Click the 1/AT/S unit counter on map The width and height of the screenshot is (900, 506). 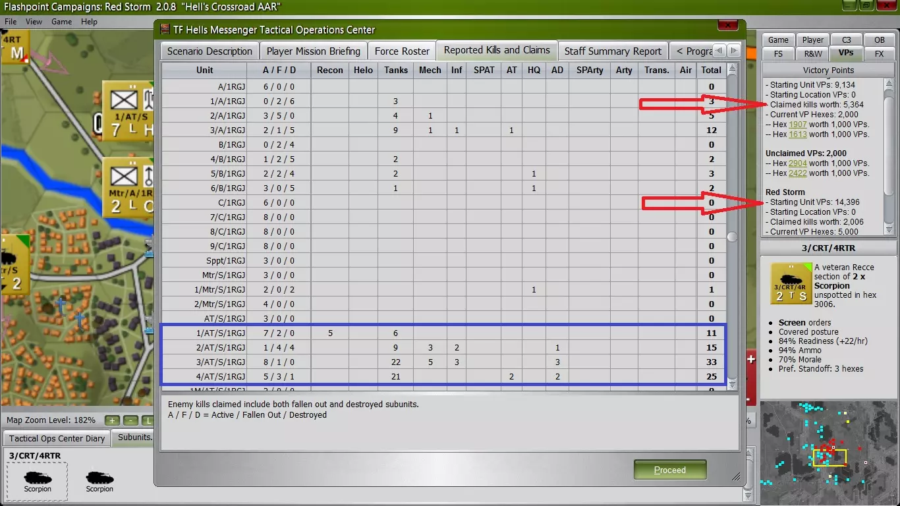[128, 111]
